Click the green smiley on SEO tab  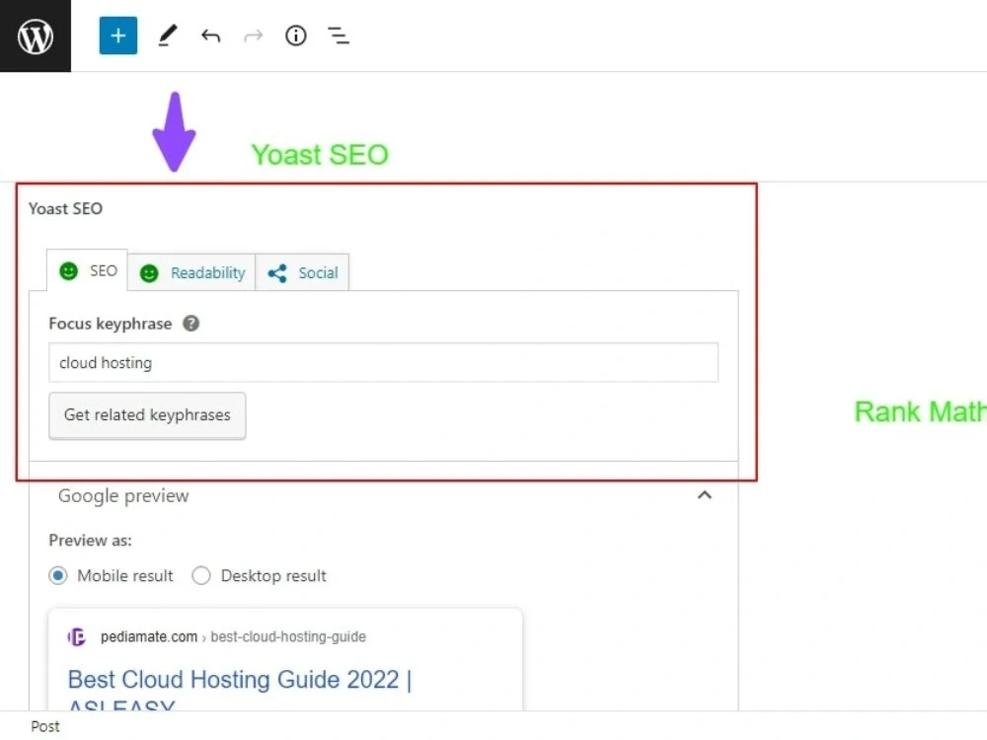pos(69,271)
